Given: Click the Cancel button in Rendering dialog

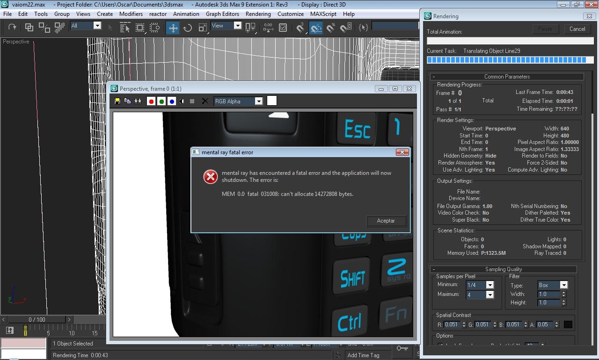Looking at the screenshot, I should click(x=577, y=29).
